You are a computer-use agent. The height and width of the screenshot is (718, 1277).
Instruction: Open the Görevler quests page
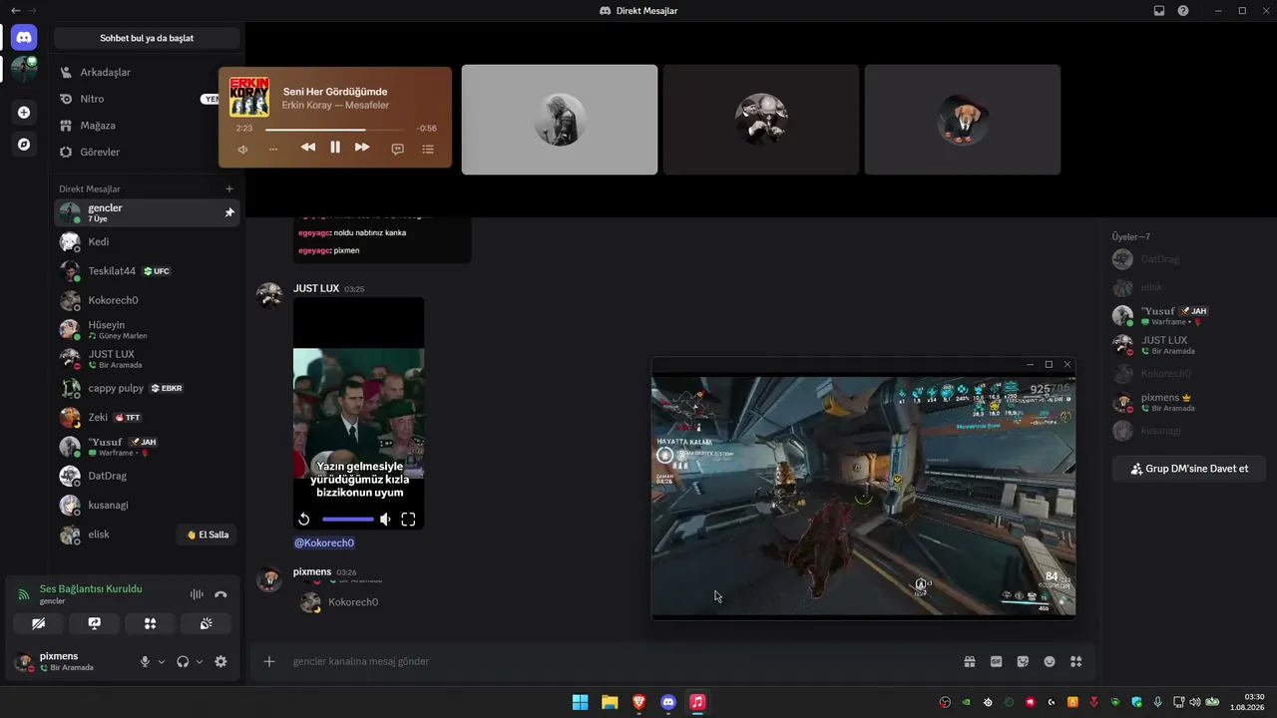[x=147, y=152]
